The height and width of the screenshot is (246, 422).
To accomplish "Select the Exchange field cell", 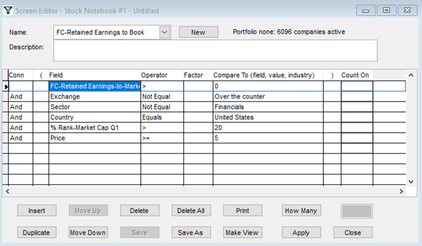I will (x=95, y=96).
